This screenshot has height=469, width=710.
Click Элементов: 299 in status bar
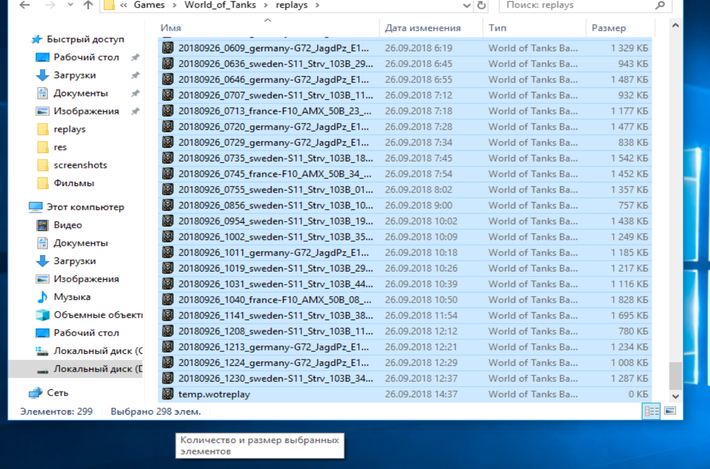[56, 411]
